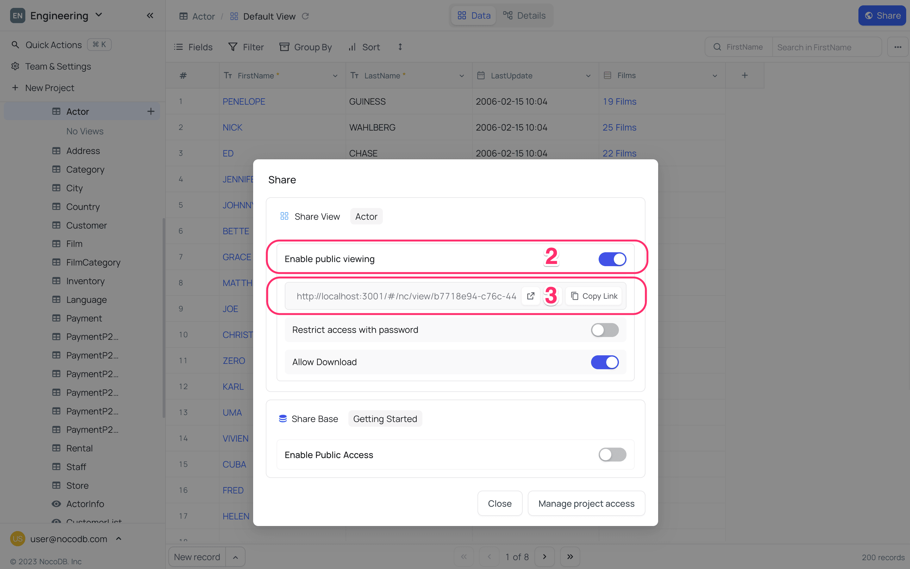Expand the Engineering workspace dropdown
Image resolution: width=910 pixels, height=569 pixels.
click(99, 15)
